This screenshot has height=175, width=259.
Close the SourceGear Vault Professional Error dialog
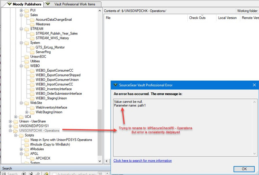point(254,85)
